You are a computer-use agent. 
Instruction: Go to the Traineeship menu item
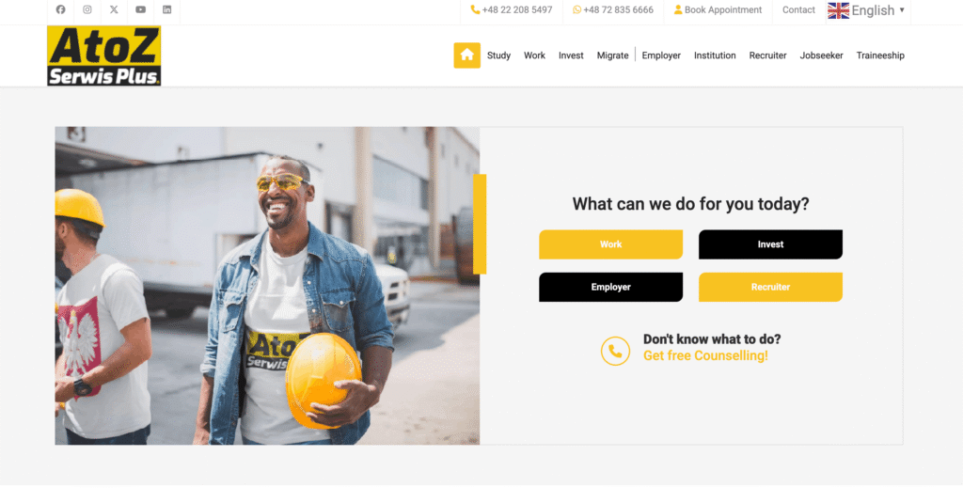click(880, 55)
